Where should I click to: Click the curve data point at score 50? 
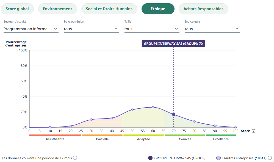pos(132,109)
